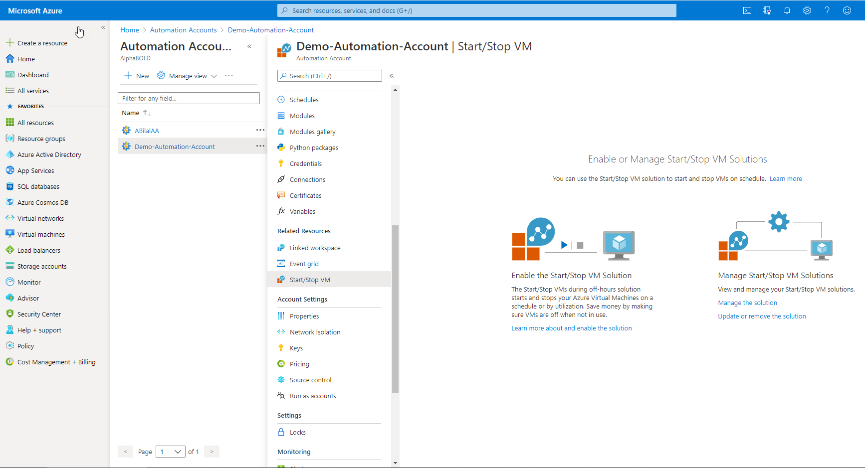
Task: Click the Security Center shield icon
Action: (x=9, y=314)
